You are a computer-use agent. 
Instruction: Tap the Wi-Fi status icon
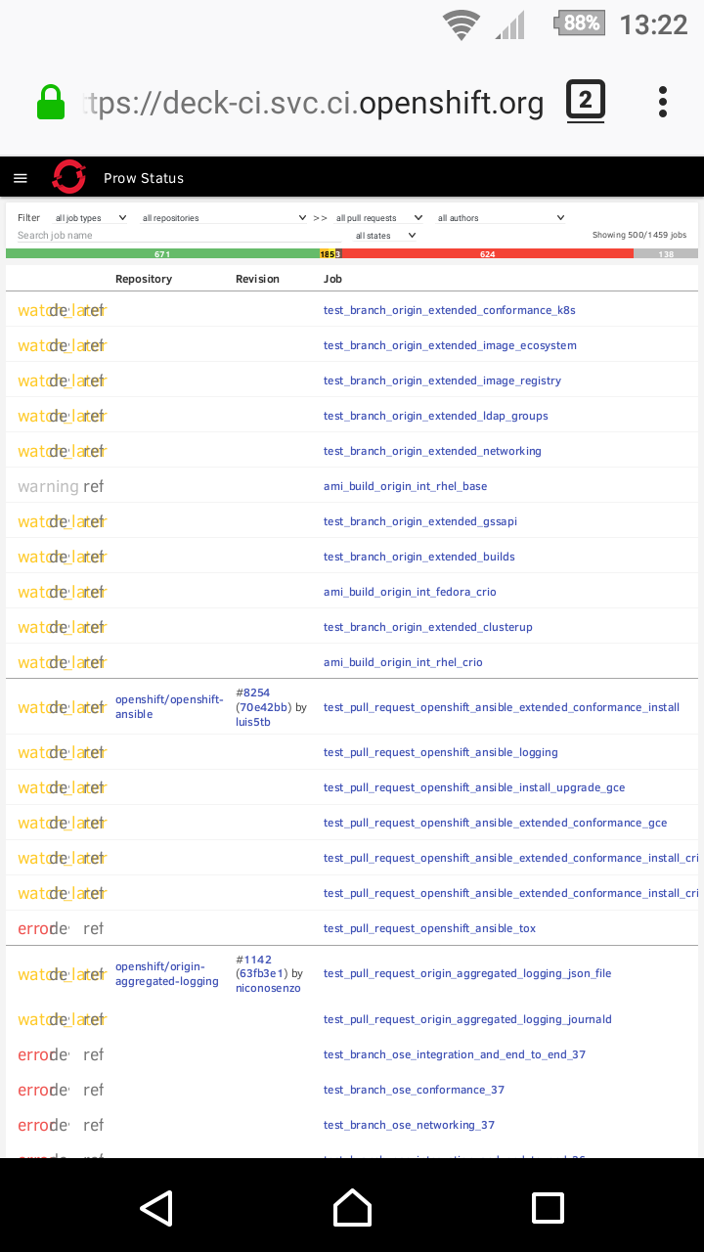point(462,24)
